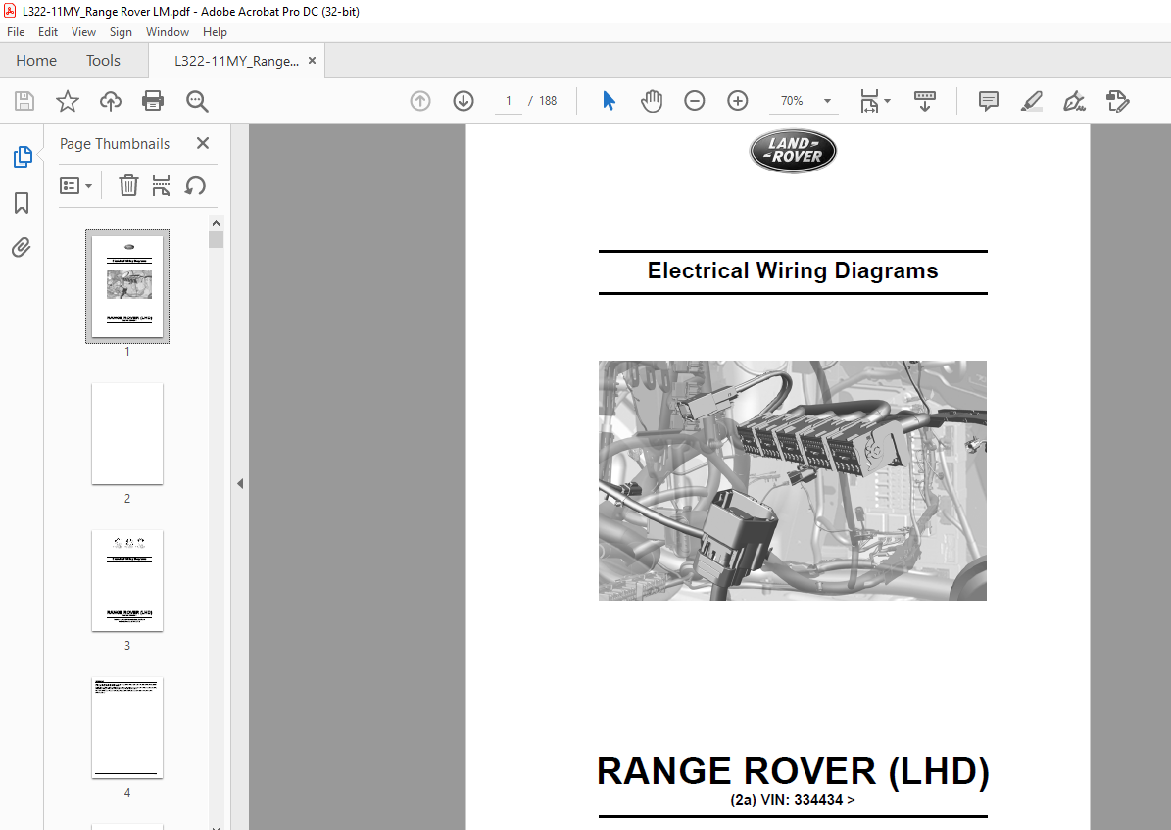Open the Help menu
The height and width of the screenshot is (830, 1171).
[x=215, y=32]
